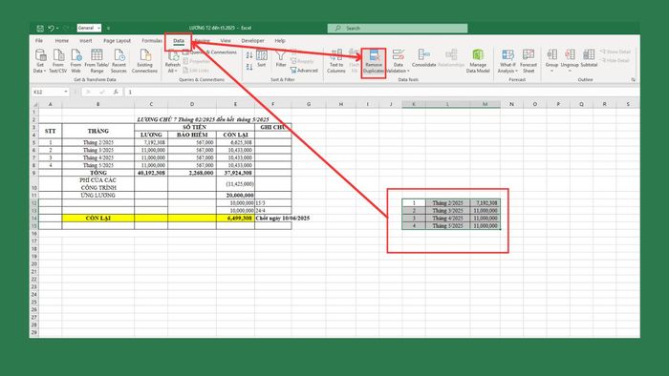The image size is (669, 376).
Task: Click the BẢO HIỂM header cell
Action: pyautogui.click(x=192, y=135)
